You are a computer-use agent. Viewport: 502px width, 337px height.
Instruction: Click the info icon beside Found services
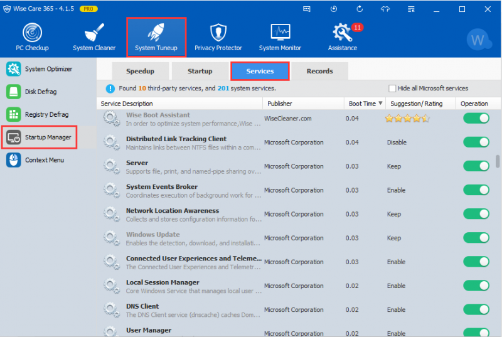(x=110, y=88)
